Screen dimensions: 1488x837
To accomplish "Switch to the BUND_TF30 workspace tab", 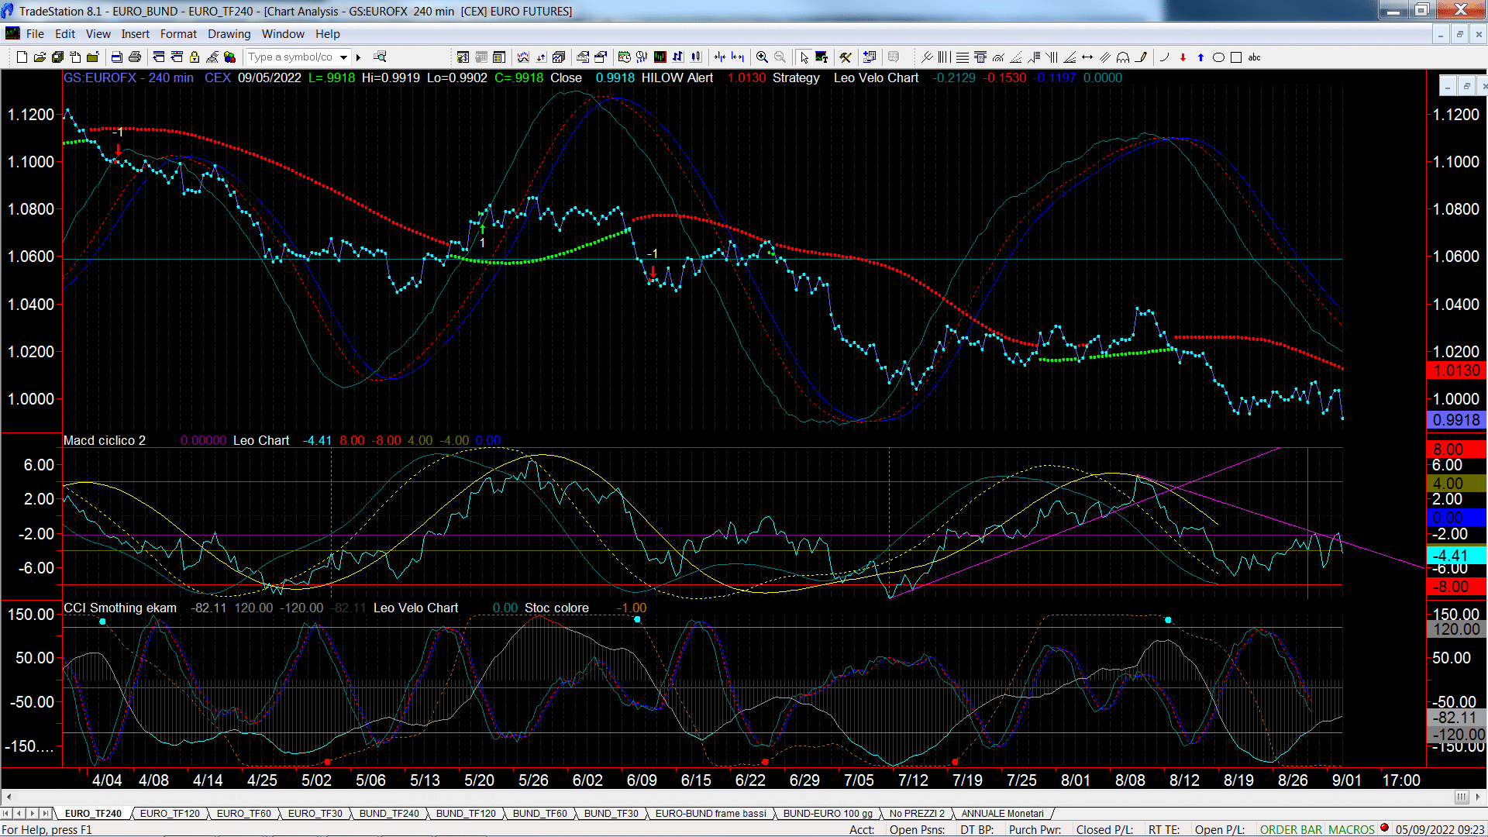I will point(611,813).
